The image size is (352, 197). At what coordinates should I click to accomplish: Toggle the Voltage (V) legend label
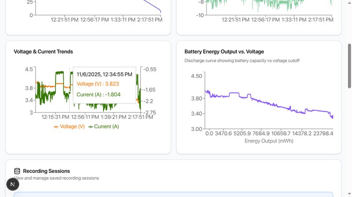(x=72, y=127)
